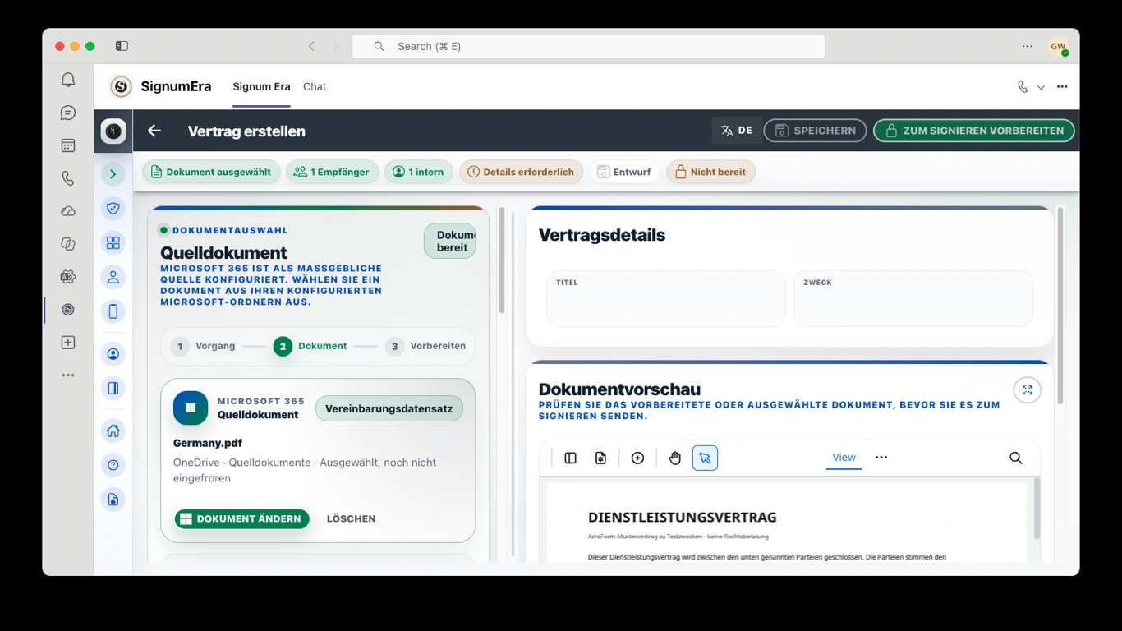
Task: Search the document with the magnifier icon
Action: [1016, 458]
